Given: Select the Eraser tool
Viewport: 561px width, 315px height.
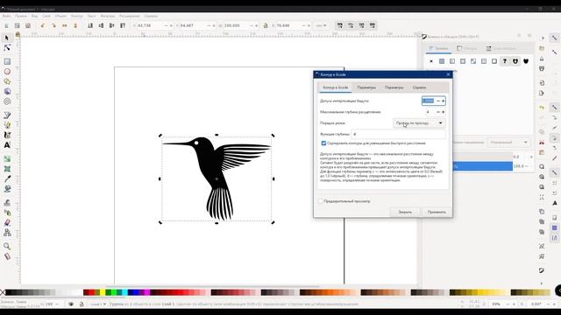Looking at the screenshot, I should (x=7, y=222).
